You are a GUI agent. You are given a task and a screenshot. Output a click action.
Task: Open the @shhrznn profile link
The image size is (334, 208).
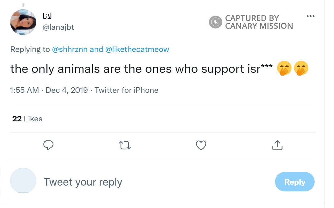(x=70, y=49)
